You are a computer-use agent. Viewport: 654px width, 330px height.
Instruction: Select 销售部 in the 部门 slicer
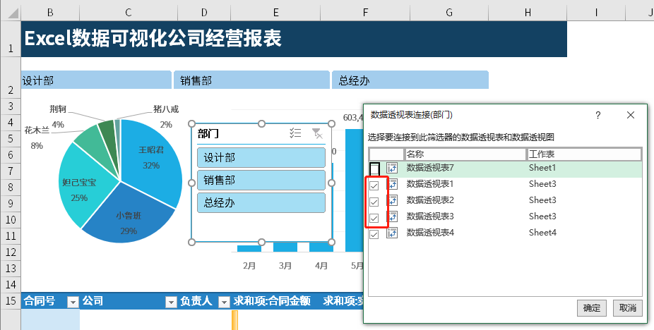(261, 180)
